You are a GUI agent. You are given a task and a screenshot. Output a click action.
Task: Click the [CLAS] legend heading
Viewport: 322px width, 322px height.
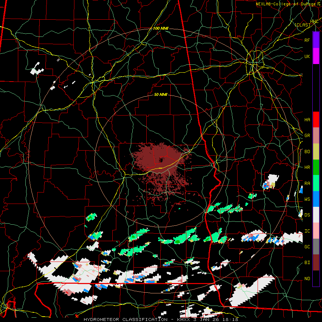[x=302, y=25]
